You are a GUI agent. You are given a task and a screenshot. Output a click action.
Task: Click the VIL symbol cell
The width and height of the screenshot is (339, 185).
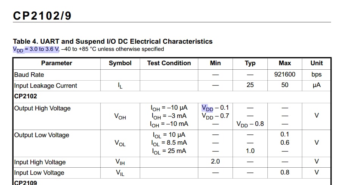point(120,173)
